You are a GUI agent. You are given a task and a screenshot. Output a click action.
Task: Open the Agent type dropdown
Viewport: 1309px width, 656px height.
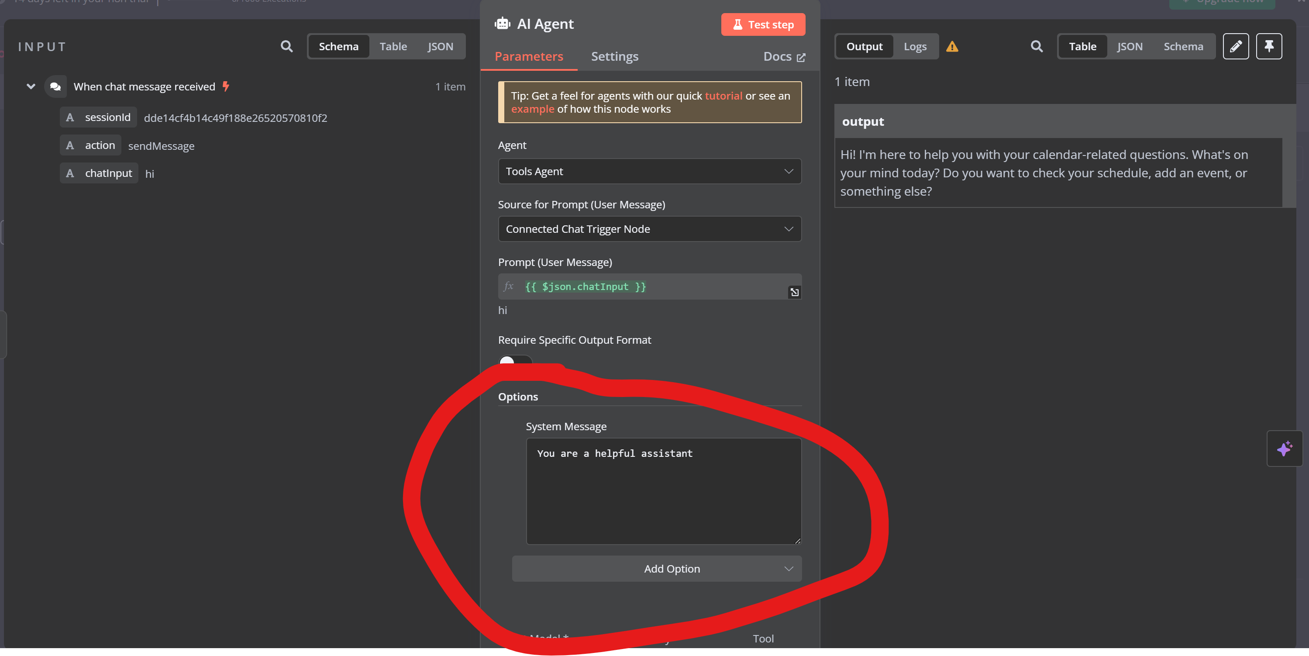click(x=649, y=171)
